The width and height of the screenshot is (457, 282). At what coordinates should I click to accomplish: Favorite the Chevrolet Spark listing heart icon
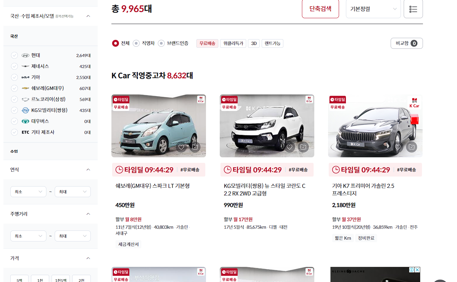click(181, 147)
